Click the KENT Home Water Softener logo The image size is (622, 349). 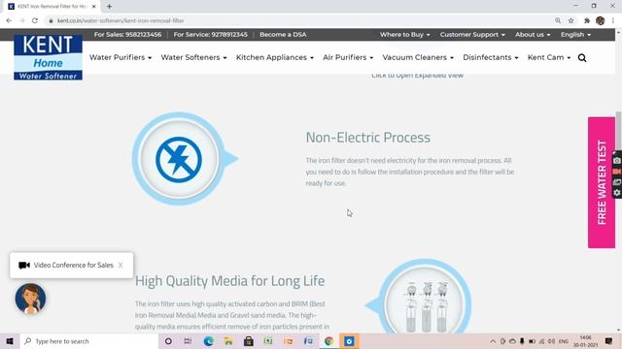tap(48, 57)
